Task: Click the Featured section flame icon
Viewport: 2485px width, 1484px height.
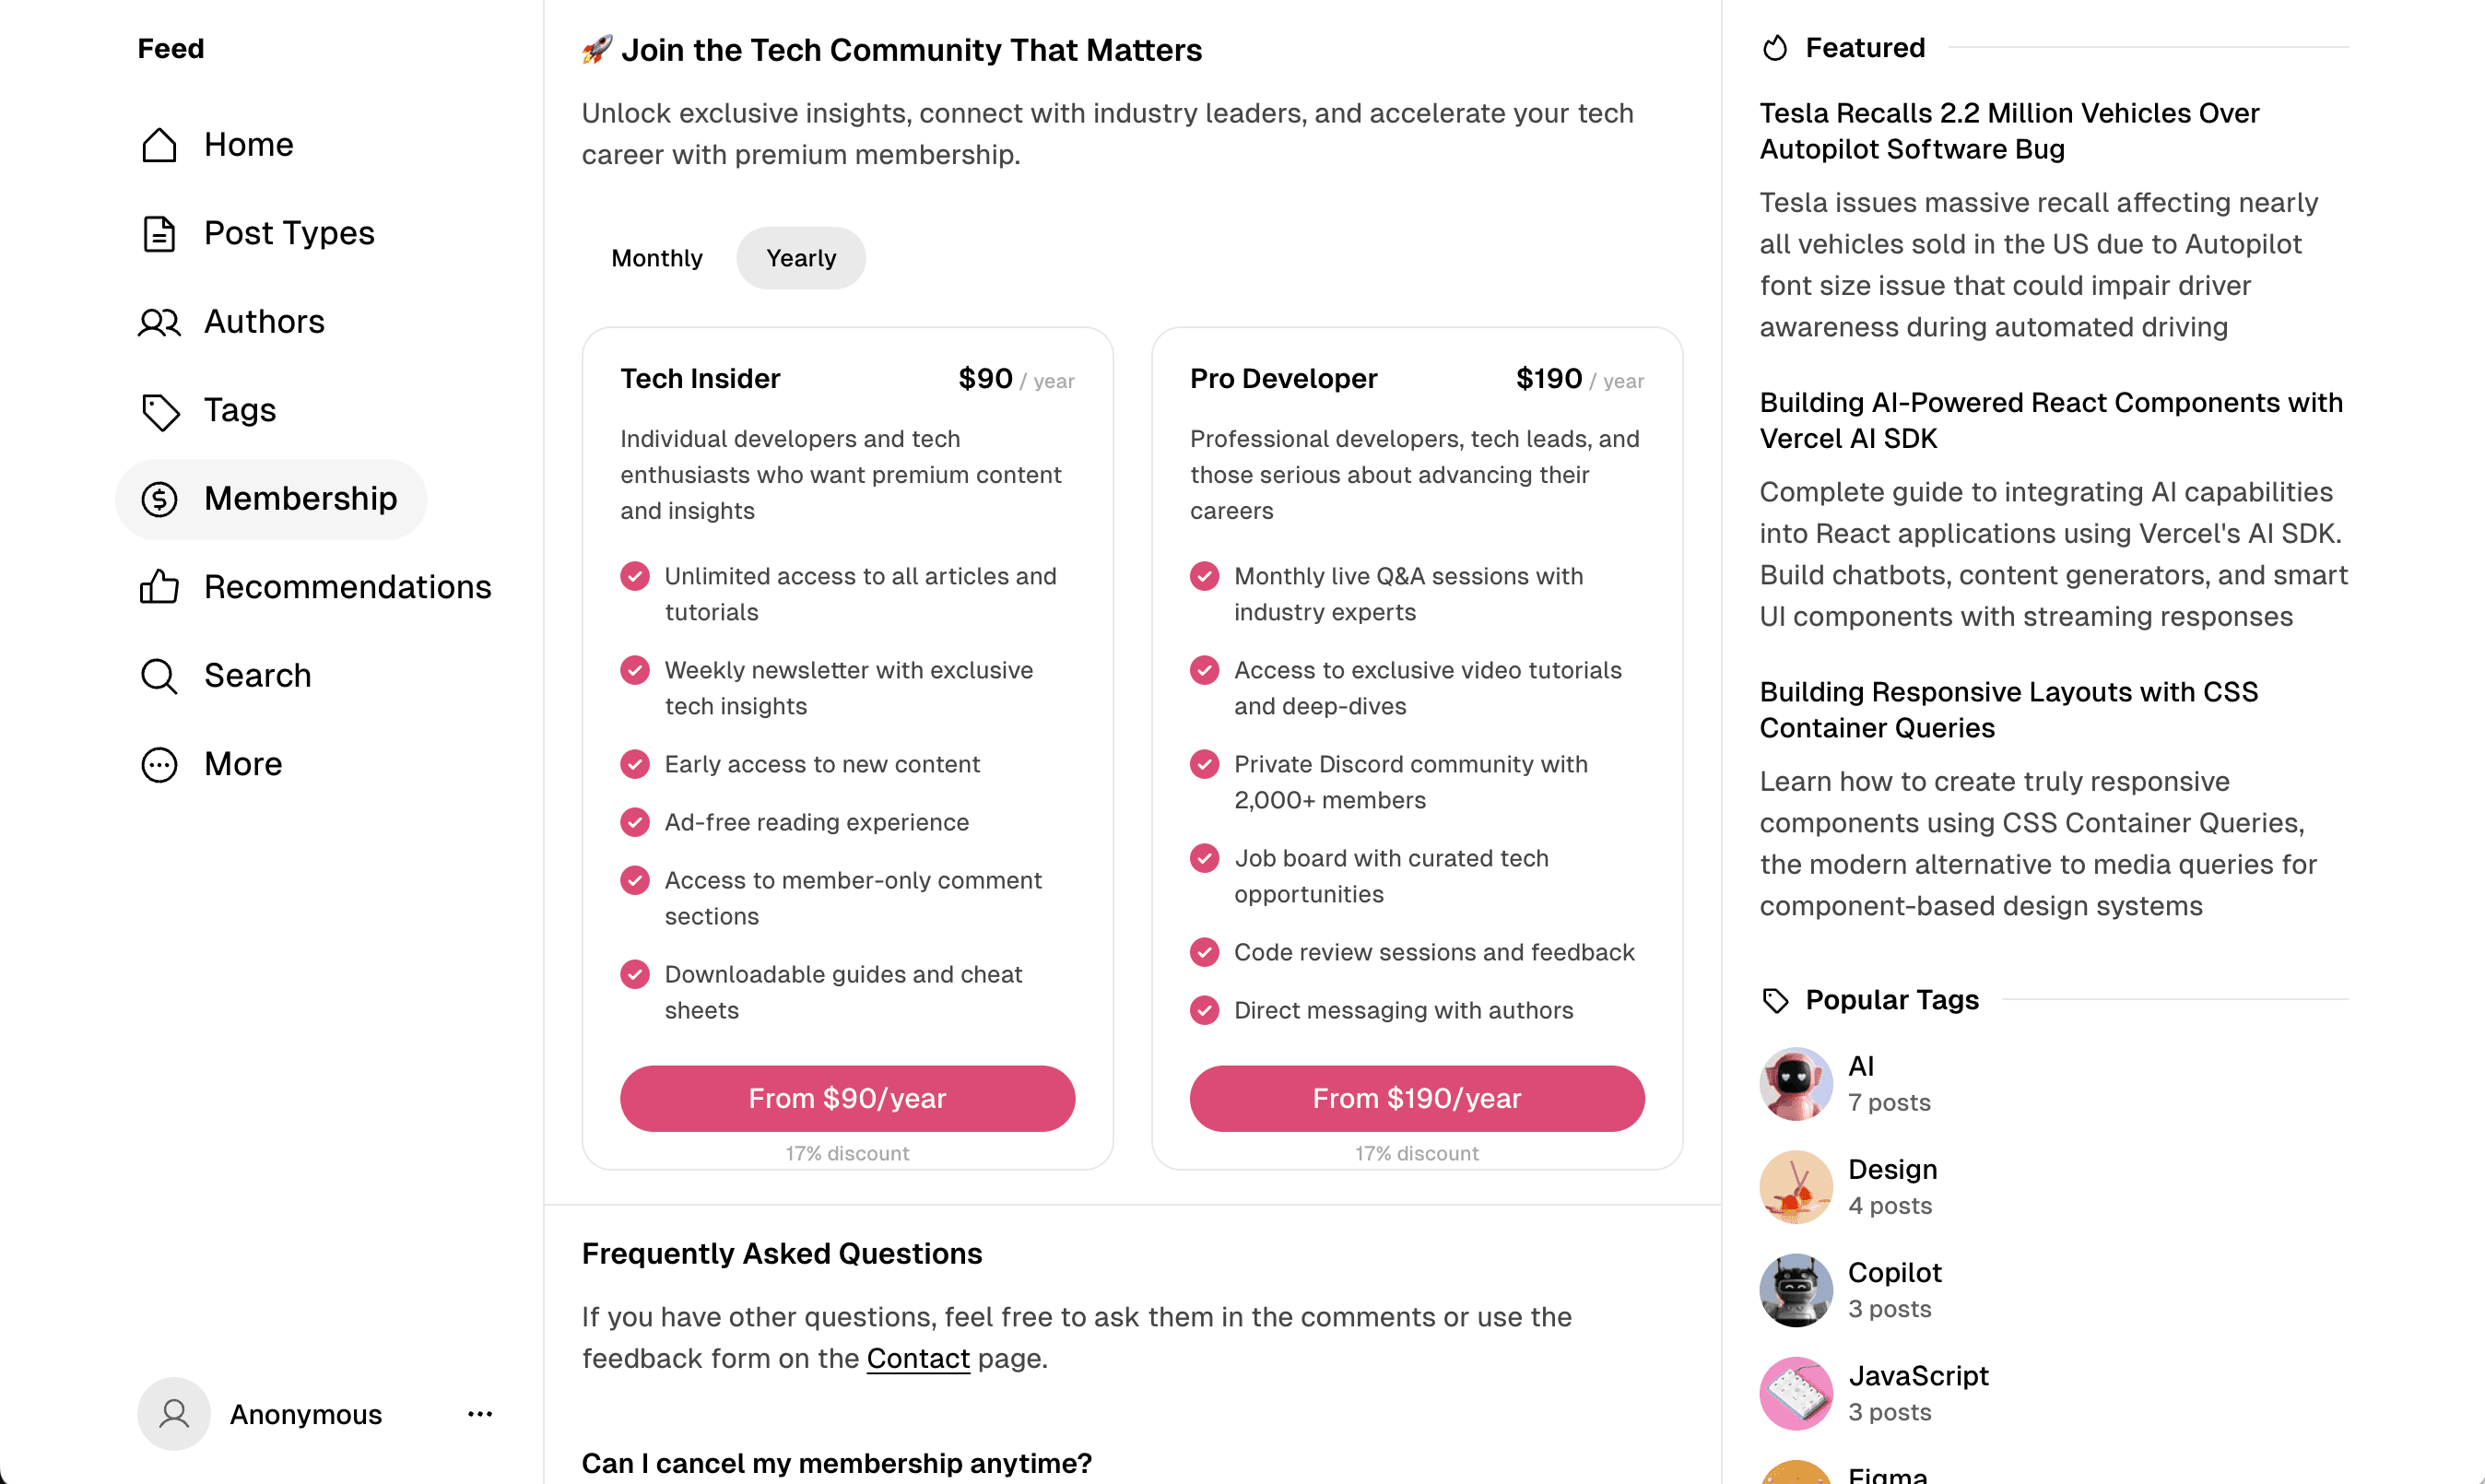Action: 1776,47
